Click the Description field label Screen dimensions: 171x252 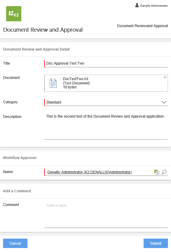[x=12, y=116]
